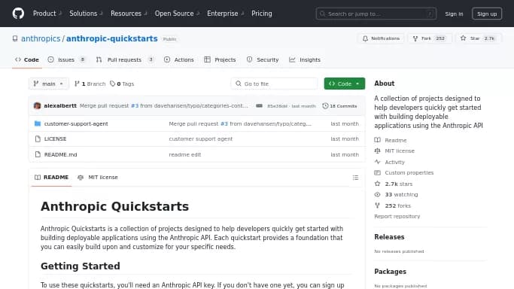Star the repository with Star button
This screenshot has height=289, width=514.
479,38
